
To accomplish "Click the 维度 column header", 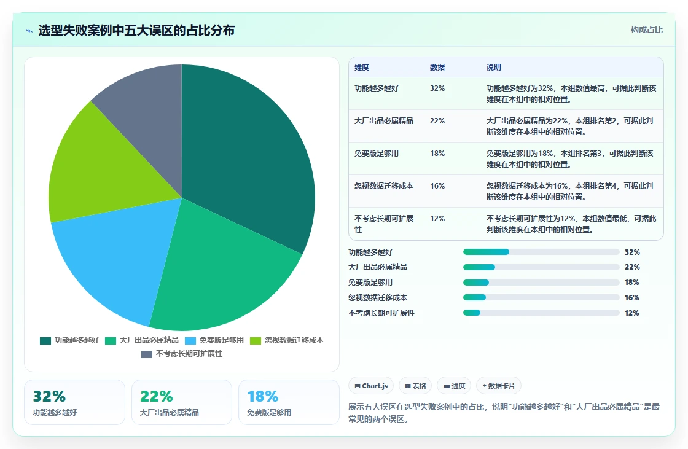I will coord(362,67).
